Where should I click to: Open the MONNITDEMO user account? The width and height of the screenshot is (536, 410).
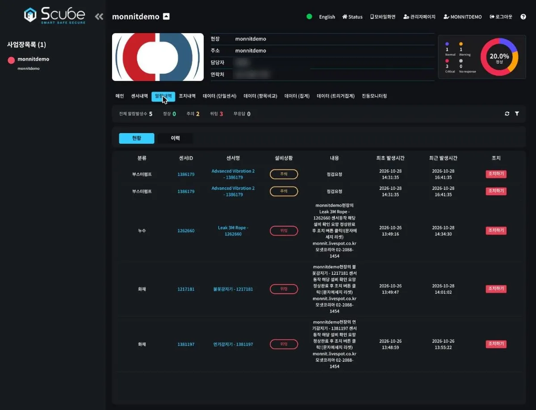pos(463,17)
